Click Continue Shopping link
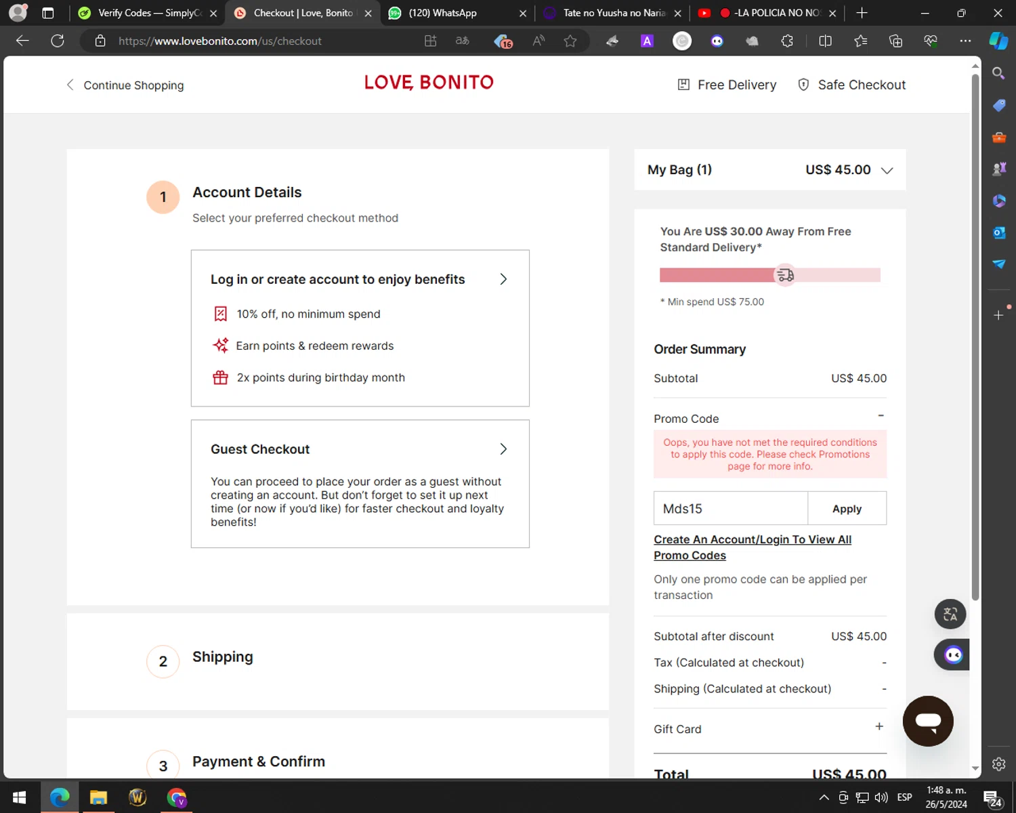 (x=125, y=85)
